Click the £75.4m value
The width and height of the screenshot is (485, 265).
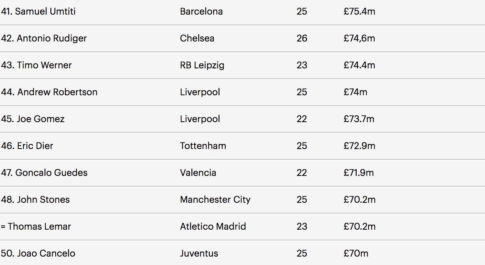tap(359, 12)
